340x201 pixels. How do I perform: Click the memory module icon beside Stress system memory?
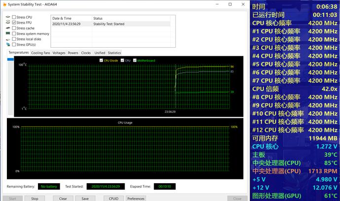[x=8, y=33]
